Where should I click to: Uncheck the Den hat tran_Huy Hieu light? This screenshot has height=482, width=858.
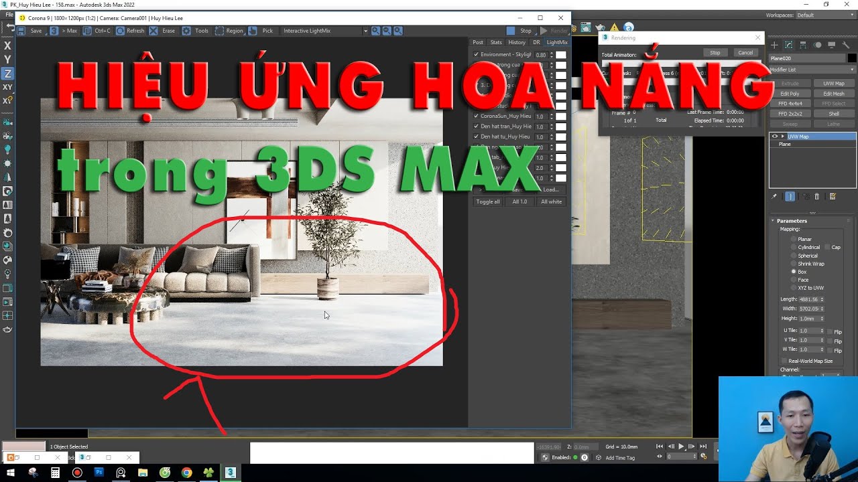coord(476,126)
